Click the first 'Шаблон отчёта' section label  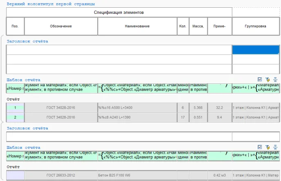(23, 80)
